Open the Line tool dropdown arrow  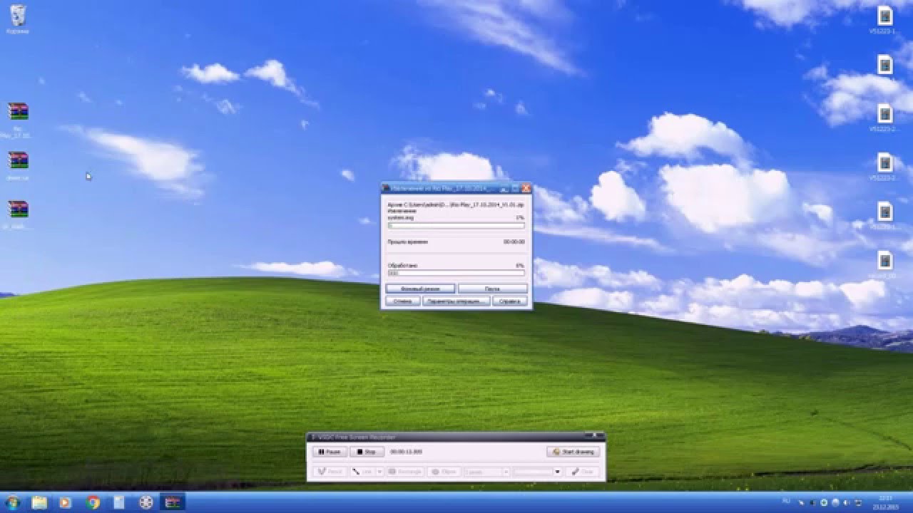click(x=379, y=472)
